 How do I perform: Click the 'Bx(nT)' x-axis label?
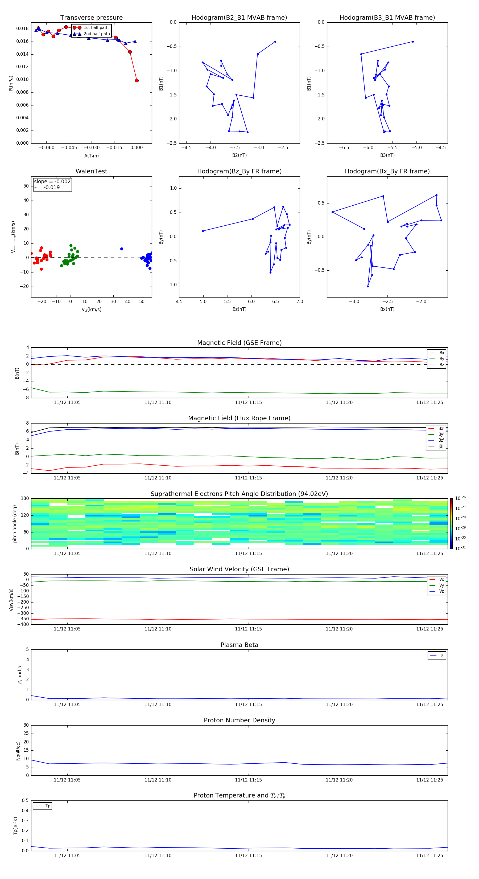coord(387,309)
